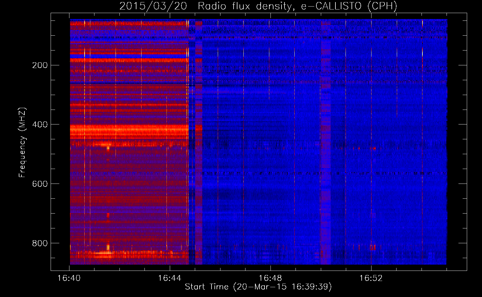This screenshot has width=482, height=297.
Task: Click the 800 frequency tick label
Action: pos(40,244)
